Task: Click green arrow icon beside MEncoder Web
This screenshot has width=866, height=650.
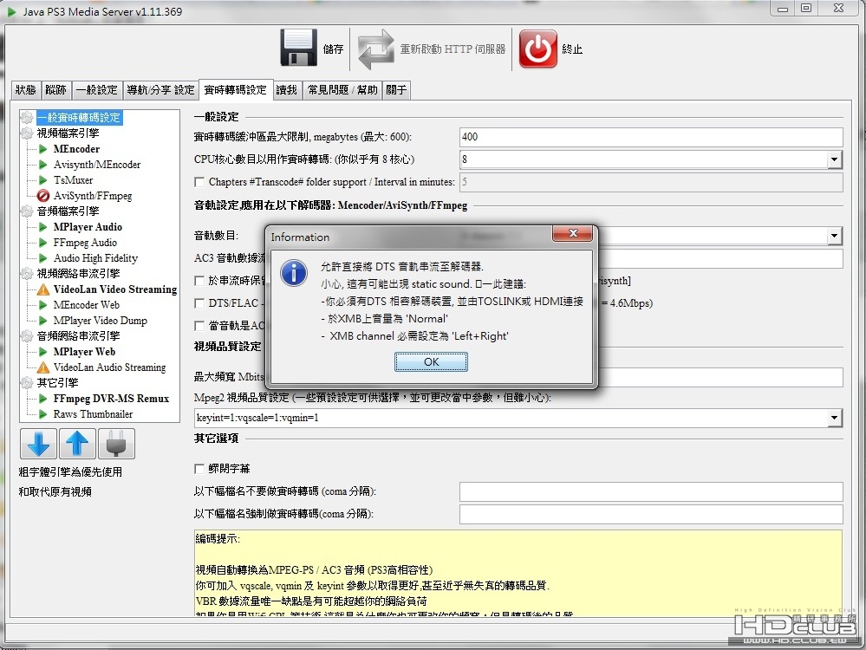Action: (x=43, y=305)
